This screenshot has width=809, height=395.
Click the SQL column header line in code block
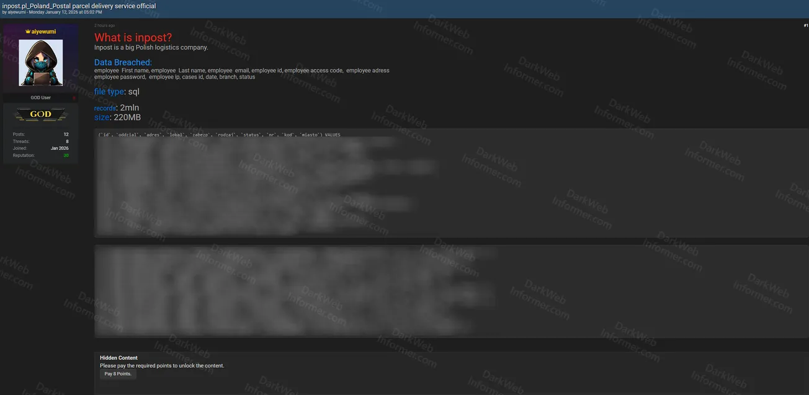[219, 135]
